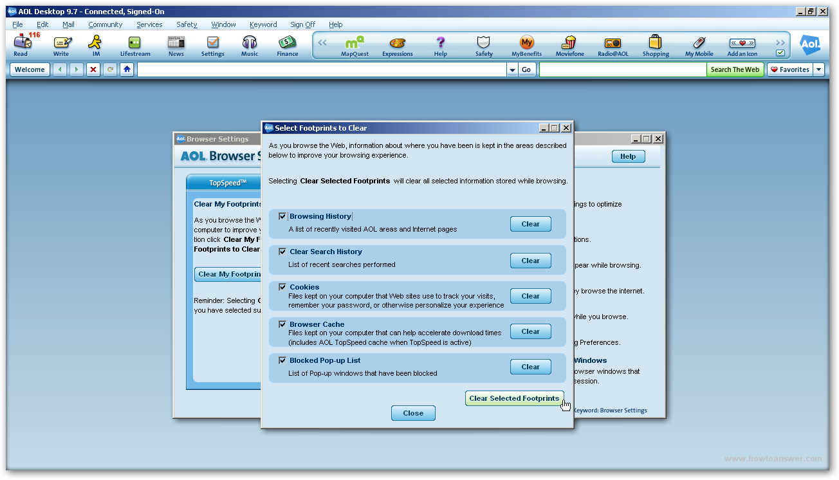This screenshot has height=480, width=839.
Task: Open the Shopping bag icon
Action: pyautogui.click(x=656, y=46)
